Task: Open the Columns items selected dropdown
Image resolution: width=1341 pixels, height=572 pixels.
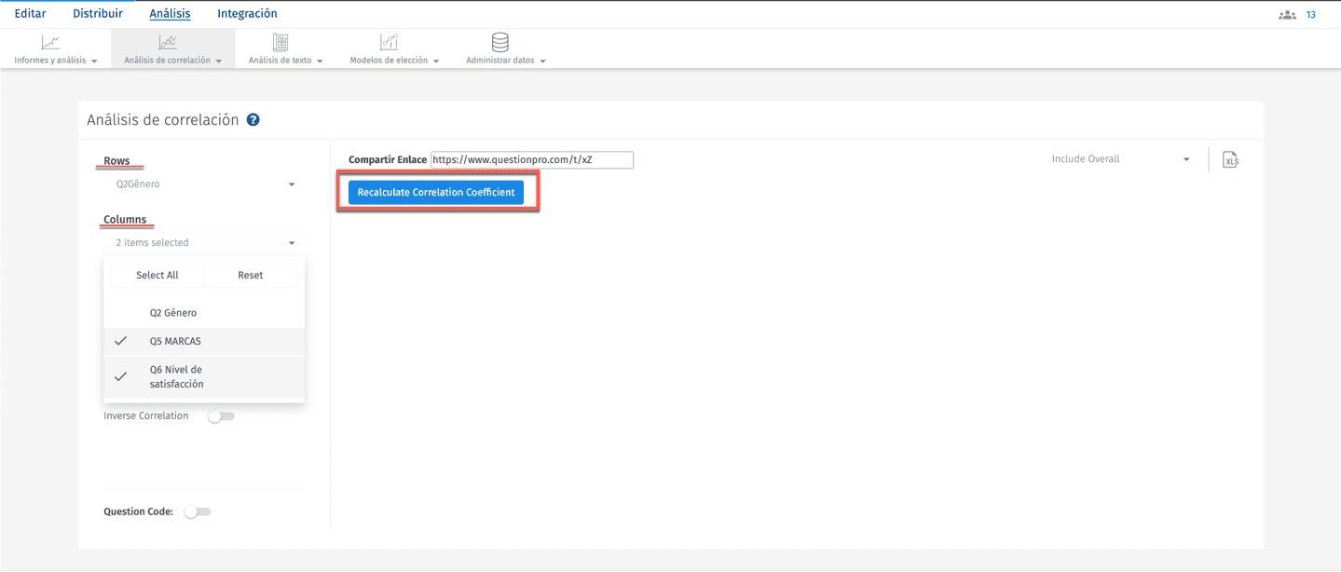Action: (x=203, y=241)
